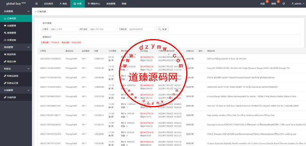Image resolution: width=306 pixels, height=146 pixels.
Task: Click the link icon beside 利息宝选项
Action: click(5, 76)
